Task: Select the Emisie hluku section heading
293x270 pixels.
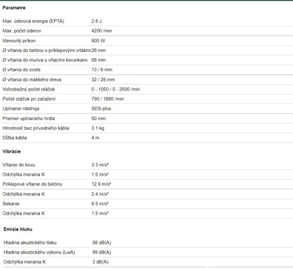Action: (x=18, y=229)
